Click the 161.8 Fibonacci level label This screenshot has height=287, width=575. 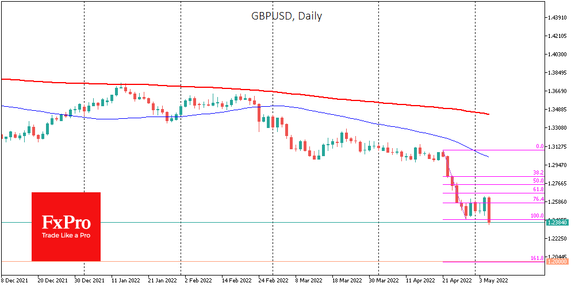536,258
